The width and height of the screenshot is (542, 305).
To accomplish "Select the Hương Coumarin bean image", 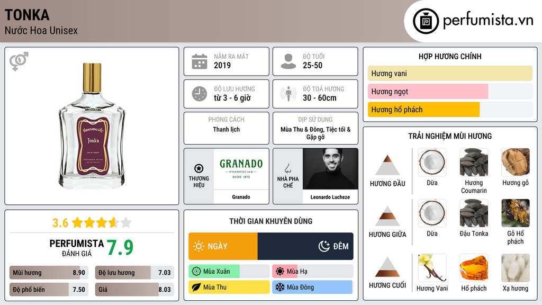I will coord(474,162).
